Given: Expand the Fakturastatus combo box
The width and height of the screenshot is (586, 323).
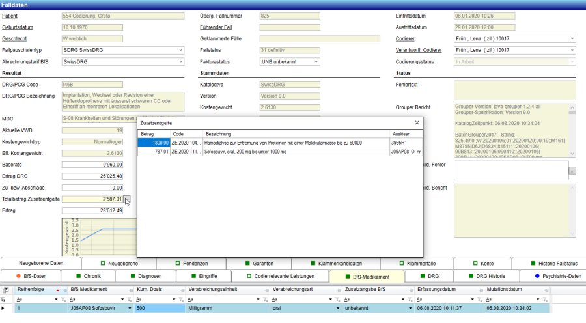Looking at the screenshot, I should pos(316,61).
